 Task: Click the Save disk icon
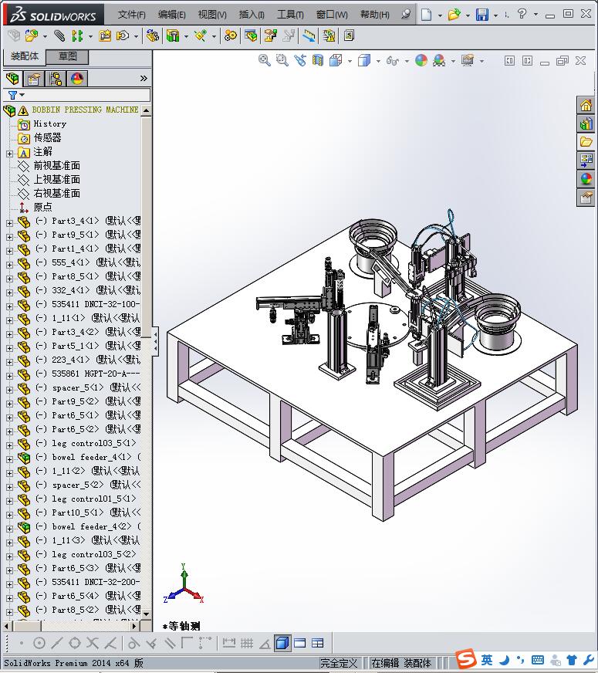482,15
